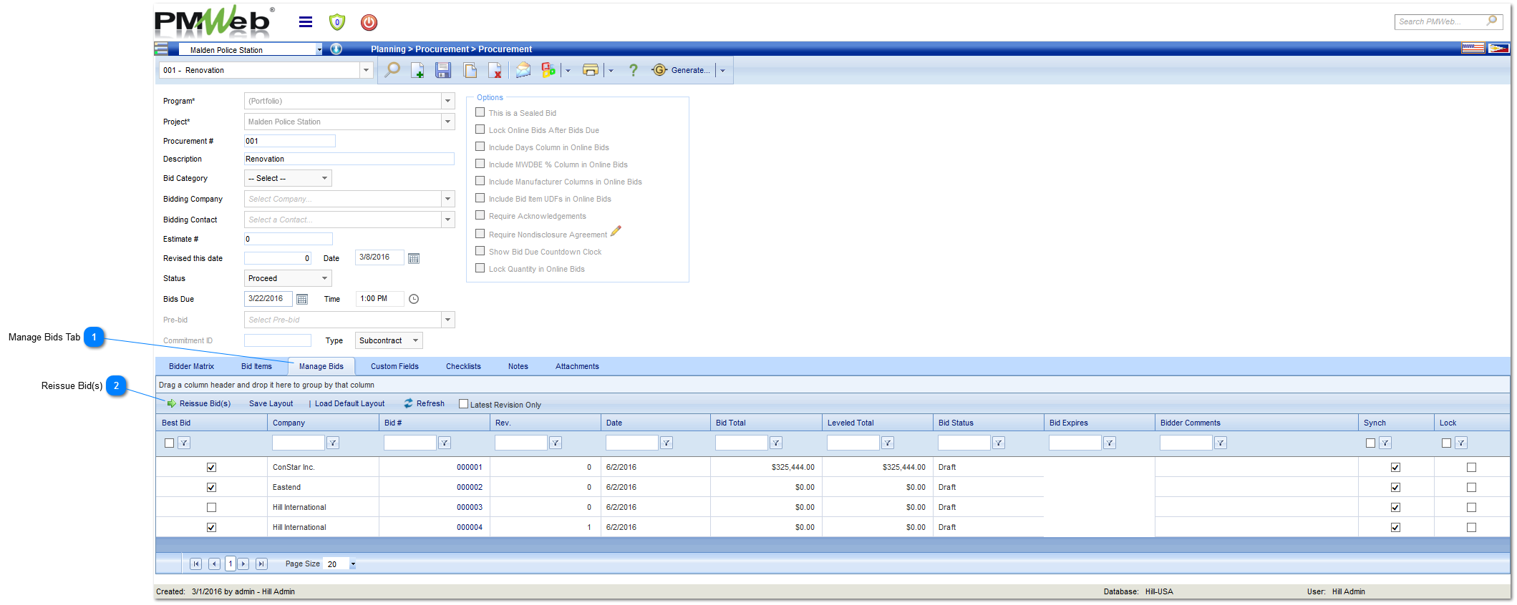Check This is a Sealed Bid
1517x605 pixels.
(x=480, y=112)
